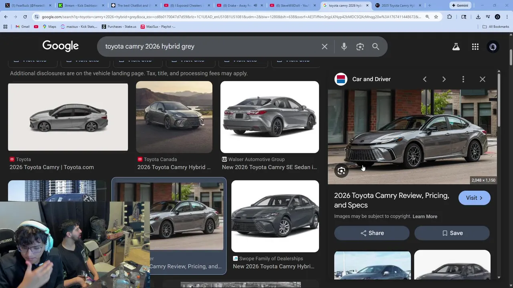Click the Visit button in preview panel

pyautogui.click(x=475, y=198)
